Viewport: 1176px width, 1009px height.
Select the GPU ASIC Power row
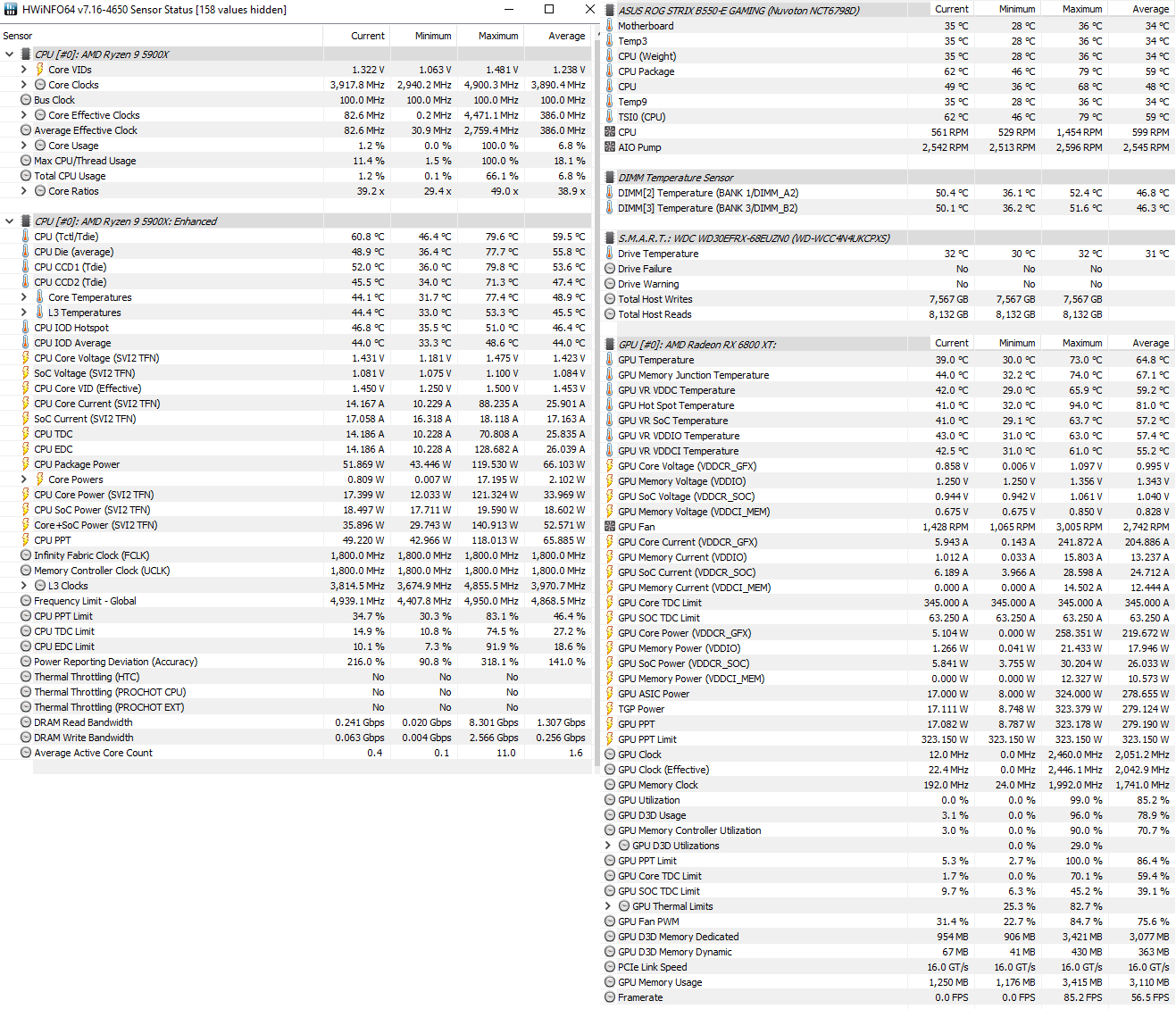click(888, 694)
